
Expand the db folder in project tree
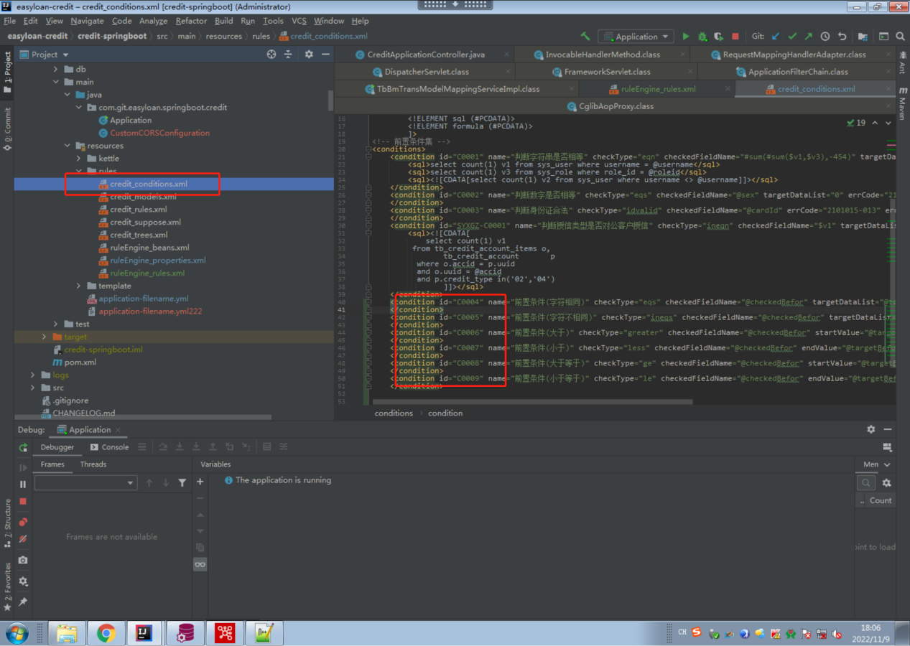(x=56, y=70)
